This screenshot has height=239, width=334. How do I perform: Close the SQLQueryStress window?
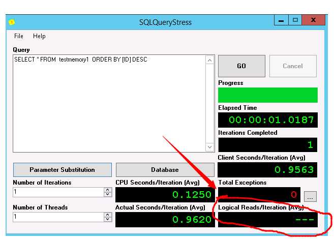tap(314, 20)
